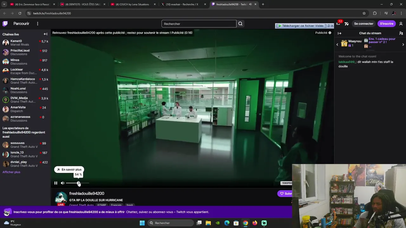Open Minos live channel
This screenshot has height=228, width=406.
(x=25, y=62)
